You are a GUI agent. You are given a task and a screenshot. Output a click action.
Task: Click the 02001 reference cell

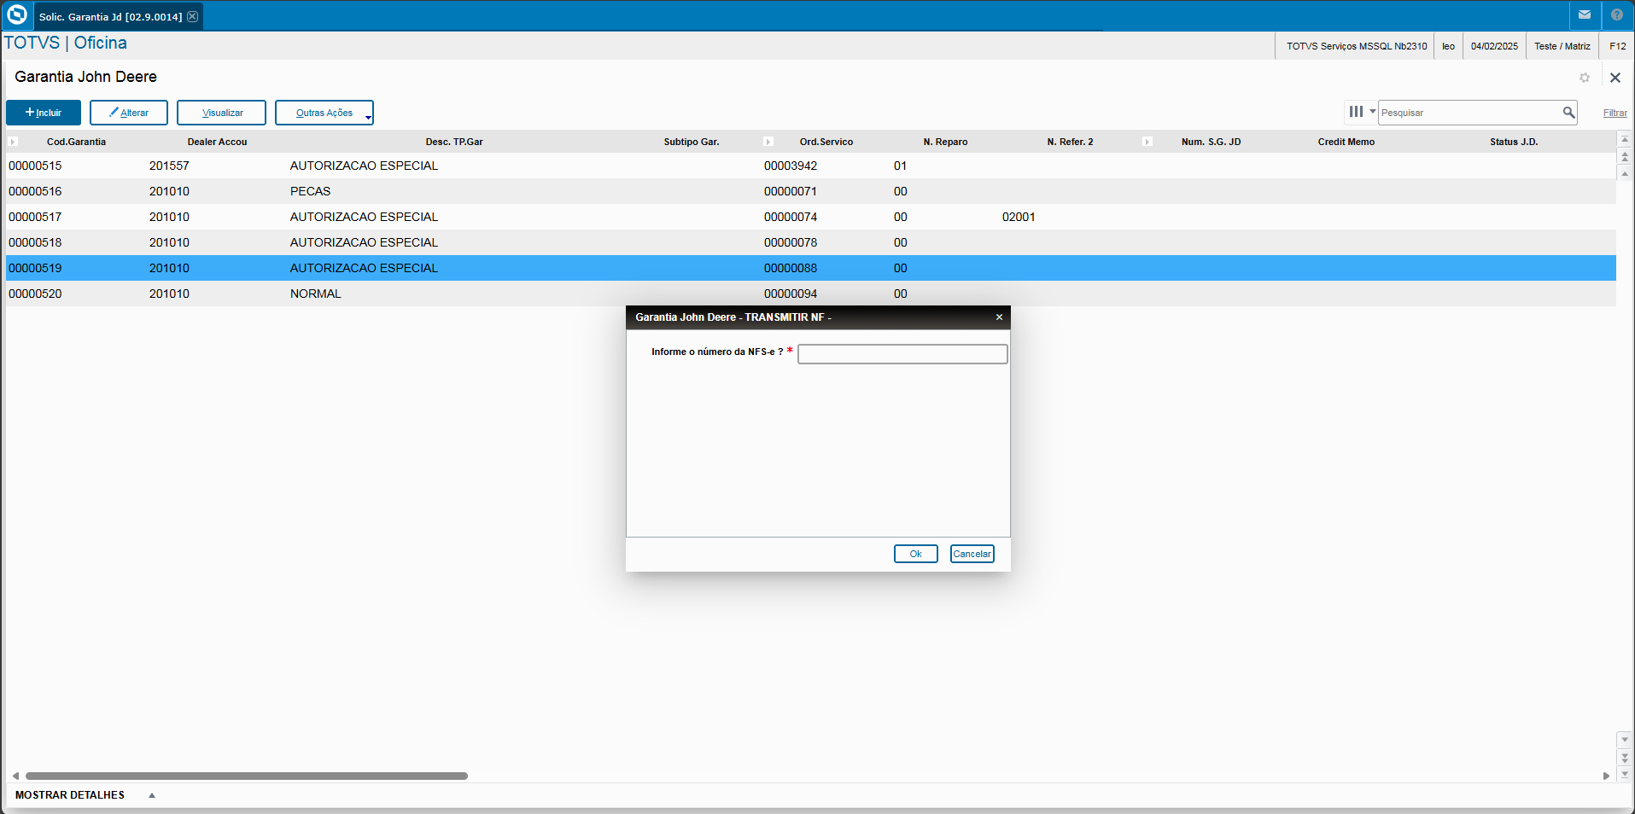1019,217
